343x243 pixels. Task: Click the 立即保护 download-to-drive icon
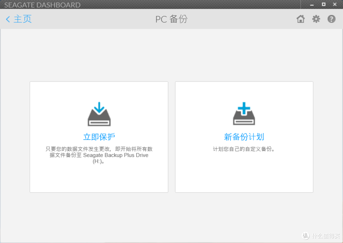point(99,114)
